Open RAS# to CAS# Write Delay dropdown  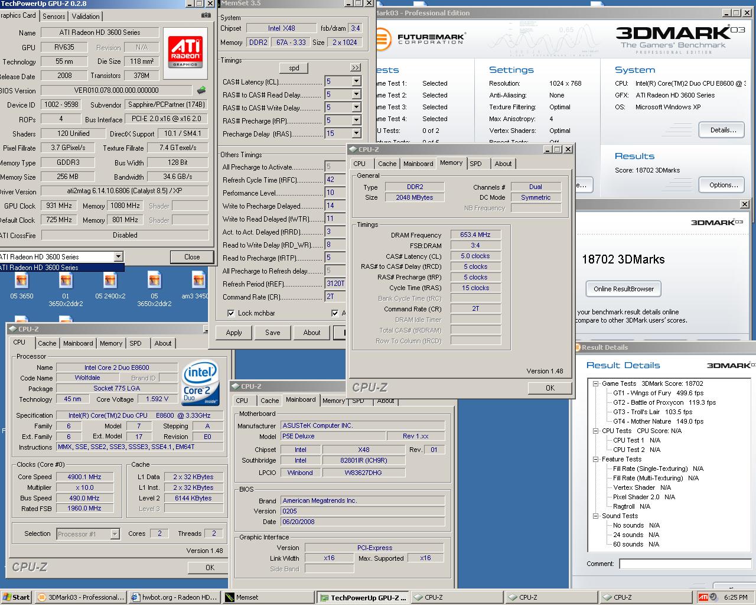click(356, 108)
